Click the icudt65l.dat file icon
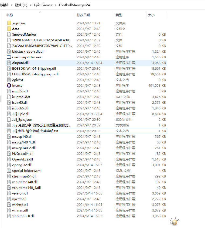Screen dimensions: 205x228 9,97
